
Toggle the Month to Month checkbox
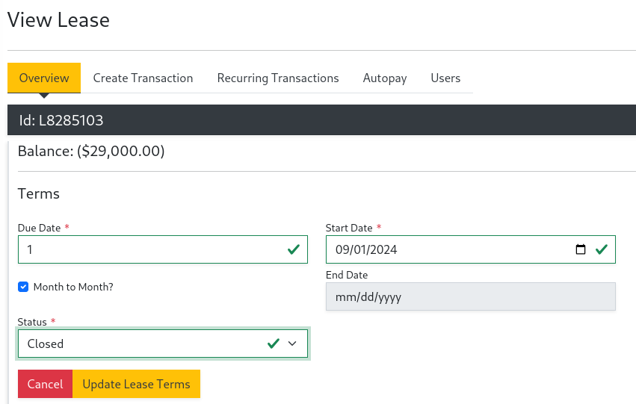23,287
